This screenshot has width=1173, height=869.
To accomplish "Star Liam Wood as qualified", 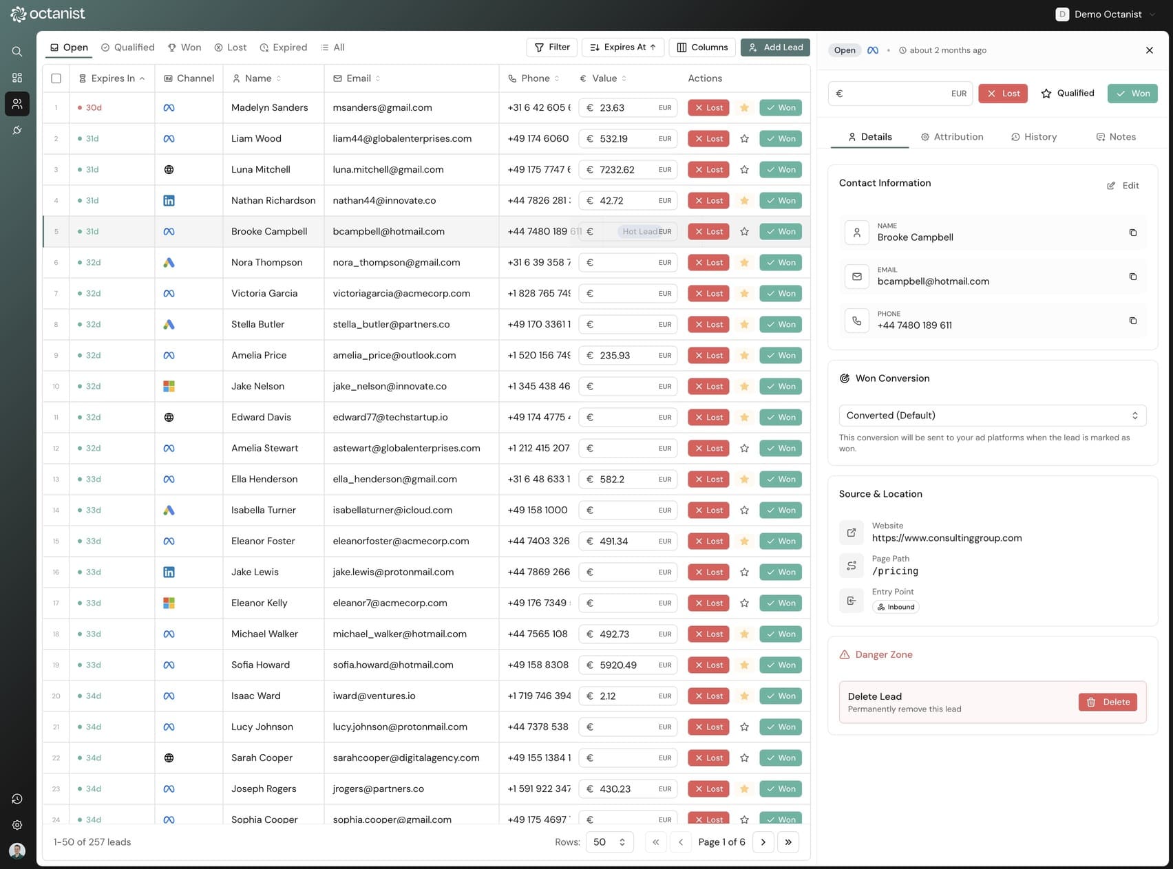I will click(744, 139).
